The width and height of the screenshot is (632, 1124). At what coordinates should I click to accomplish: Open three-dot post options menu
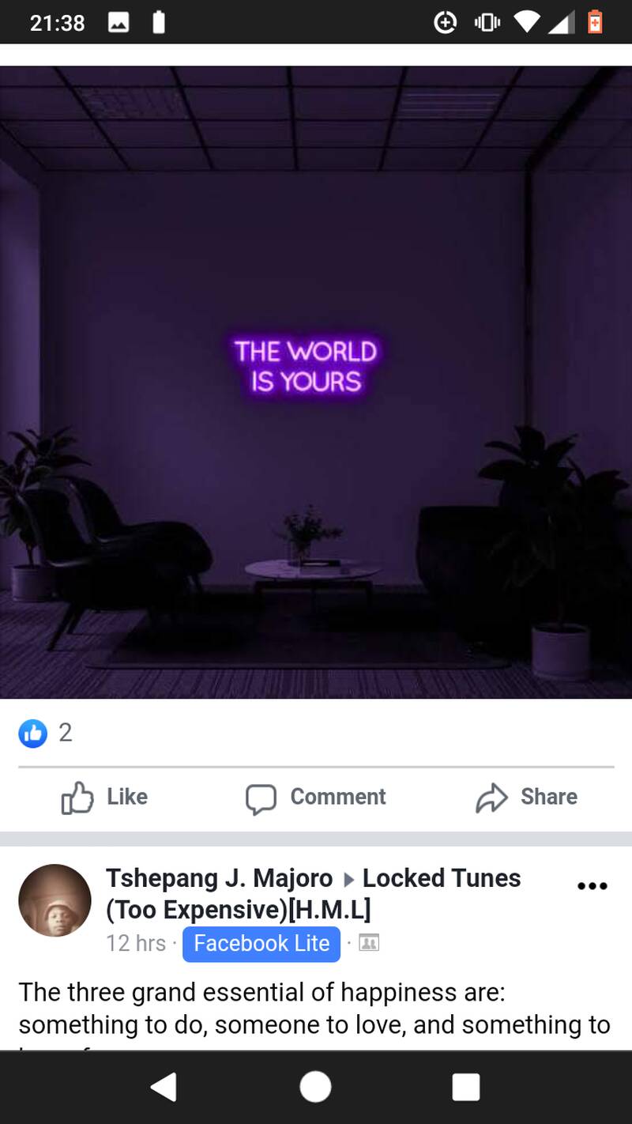point(592,886)
